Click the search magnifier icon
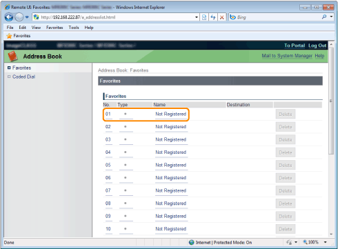This screenshot has width=338, height=249. pyautogui.click(x=324, y=17)
